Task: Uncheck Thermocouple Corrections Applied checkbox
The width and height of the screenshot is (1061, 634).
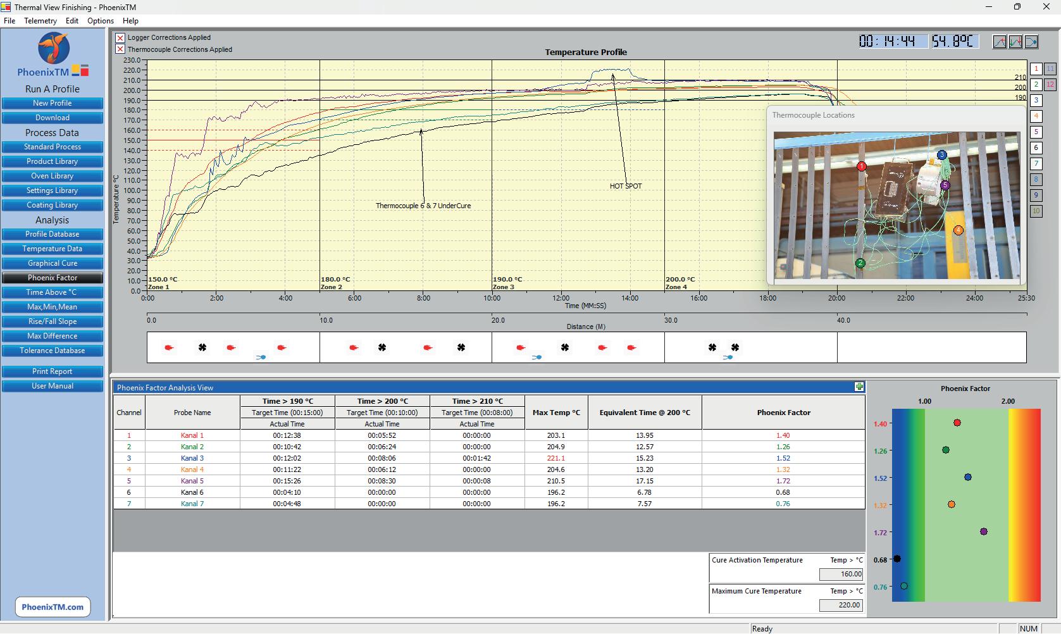Action: [120, 49]
